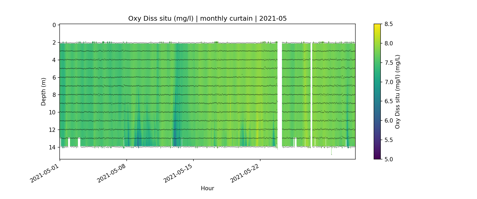
Task: Click the 6.0 colorbar tick label
Action: [388, 121]
